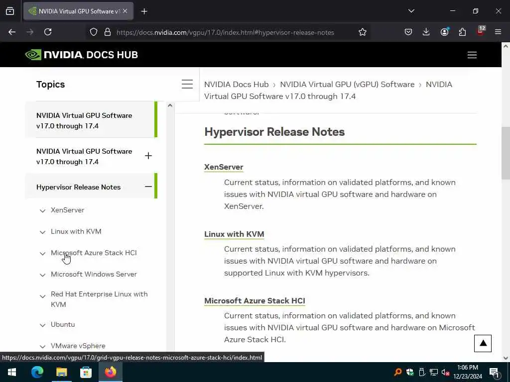Screen dimensions: 510x382
Task: Toggle the Topics sidebar menu icon
Action: [x=187, y=84]
